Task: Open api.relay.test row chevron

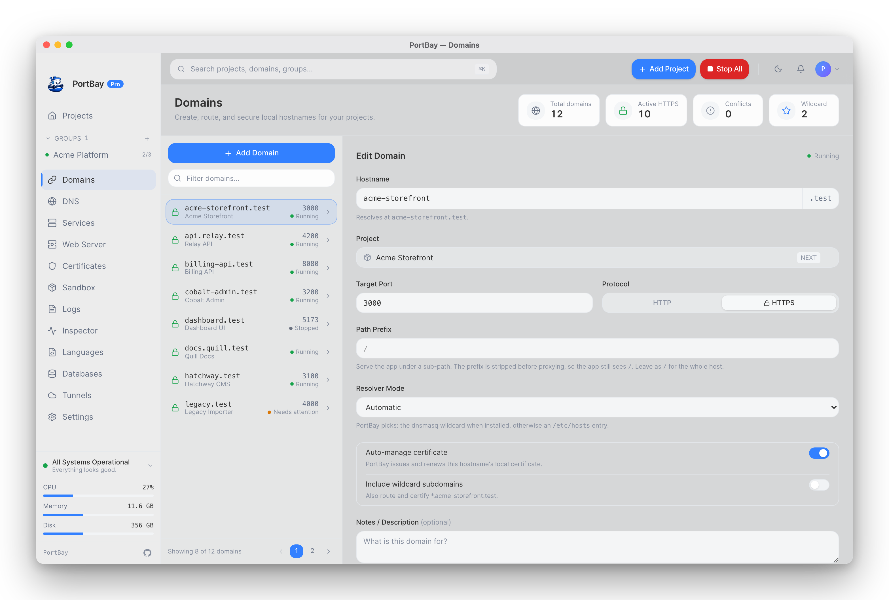Action: tap(328, 240)
